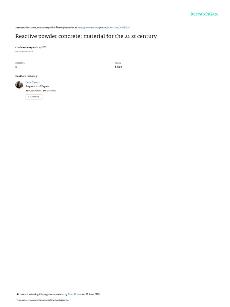Click the SEE PROFILE button
Screen dimensions: 230x307
[34, 97]
